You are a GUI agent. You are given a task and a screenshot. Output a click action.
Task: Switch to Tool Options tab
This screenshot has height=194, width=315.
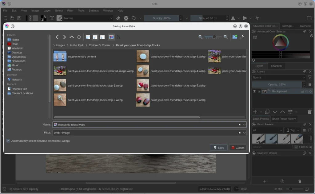[x=288, y=26]
